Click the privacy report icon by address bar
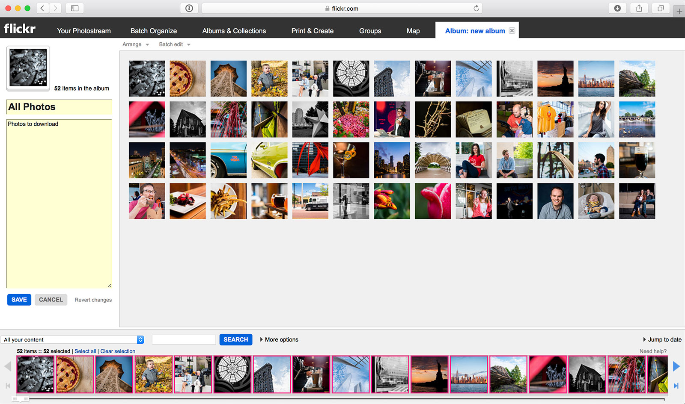Image resolution: width=685 pixels, height=404 pixels. (x=189, y=8)
